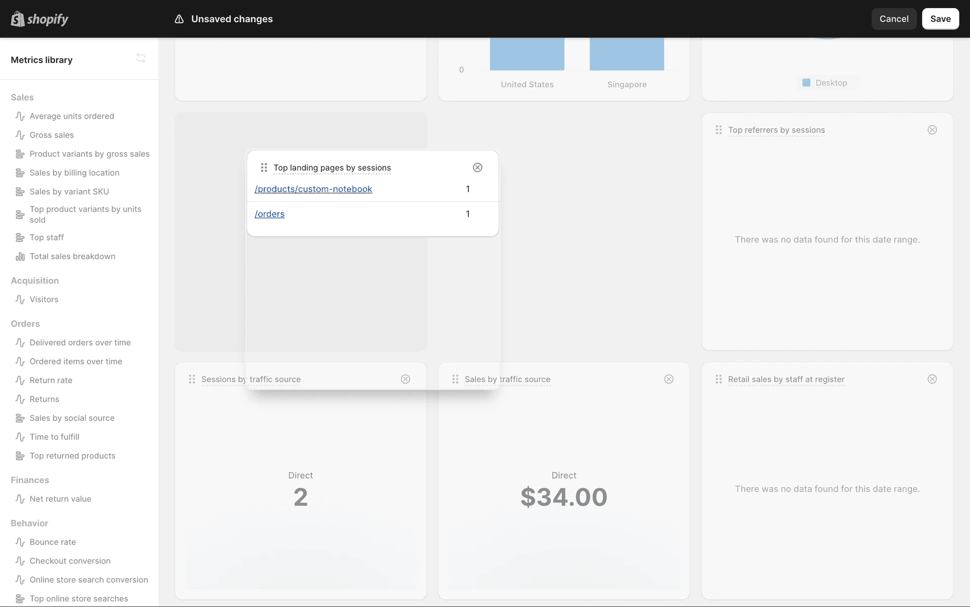The width and height of the screenshot is (970, 607).
Task: Click the bar chart icon beside Total sales breakdown
Action: tap(20, 256)
